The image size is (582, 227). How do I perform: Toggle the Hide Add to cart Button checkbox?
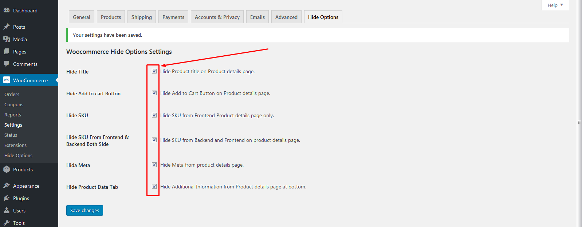154,93
